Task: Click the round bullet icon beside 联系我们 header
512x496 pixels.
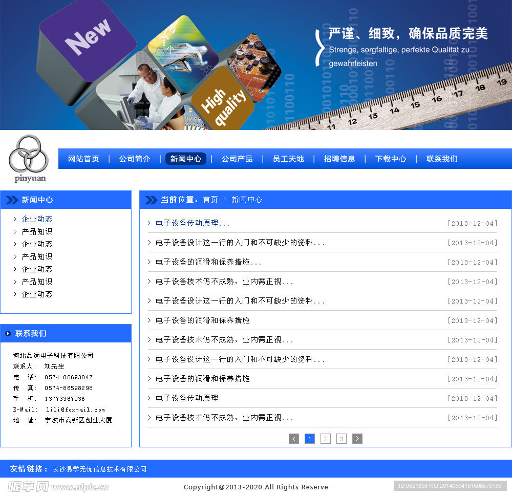Action: point(8,333)
